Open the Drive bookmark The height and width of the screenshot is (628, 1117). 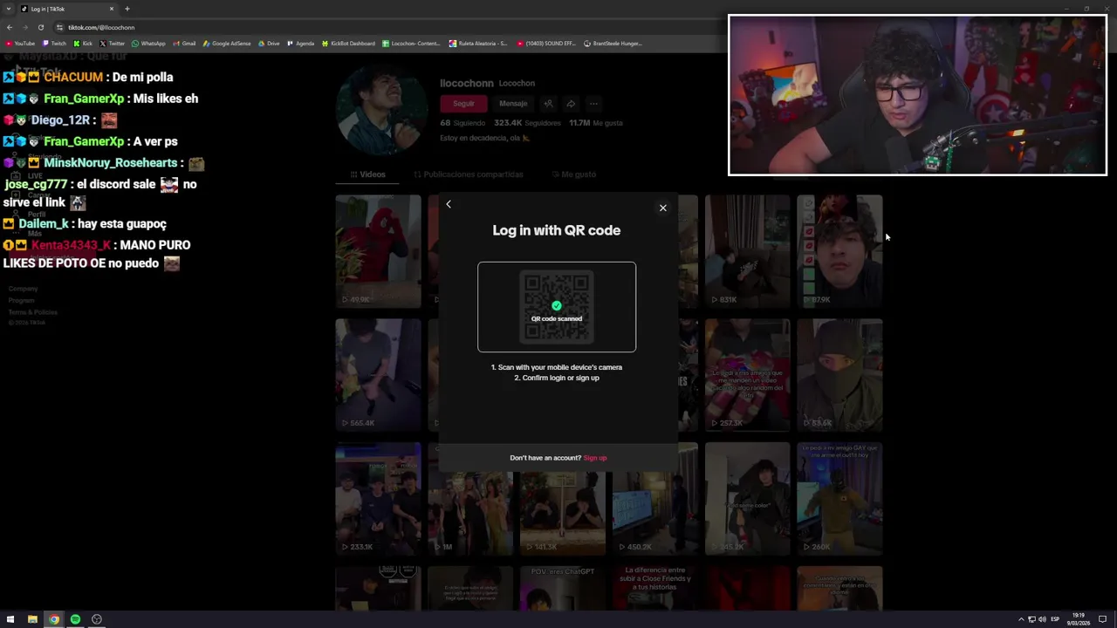point(269,44)
